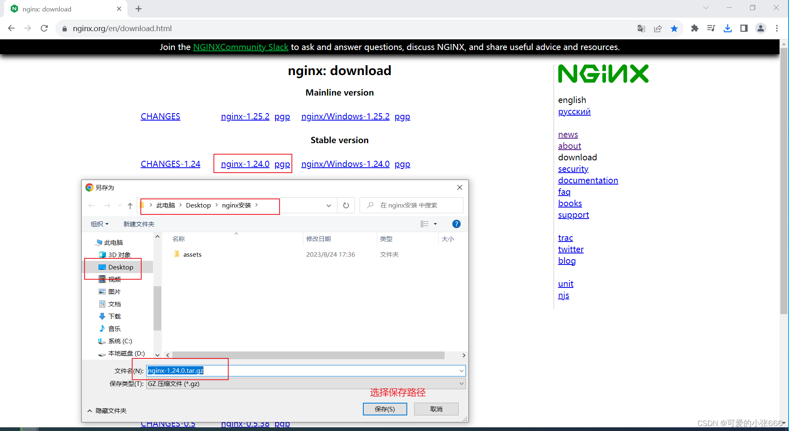Click the search box in nginx安装
The width and height of the screenshot is (789, 431).
point(412,205)
